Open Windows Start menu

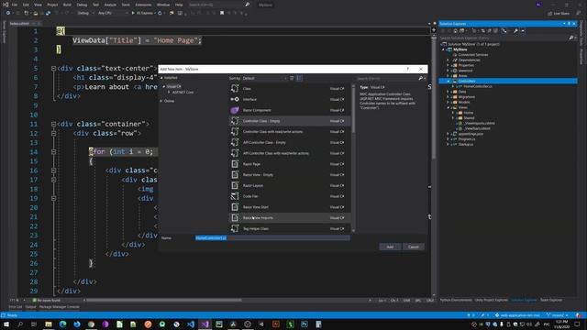[6, 324]
